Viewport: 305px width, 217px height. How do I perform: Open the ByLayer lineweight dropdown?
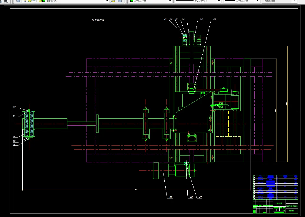tap(257, 1)
